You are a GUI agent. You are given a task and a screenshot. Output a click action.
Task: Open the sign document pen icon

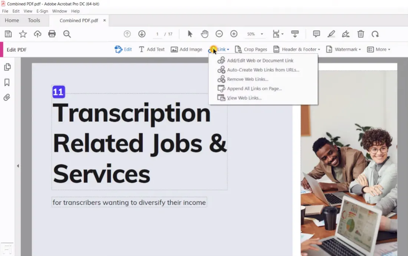(x=346, y=34)
